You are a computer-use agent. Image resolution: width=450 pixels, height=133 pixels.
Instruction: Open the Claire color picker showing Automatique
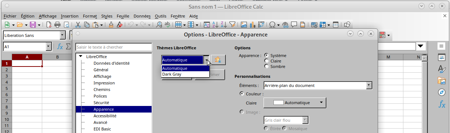(295, 103)
